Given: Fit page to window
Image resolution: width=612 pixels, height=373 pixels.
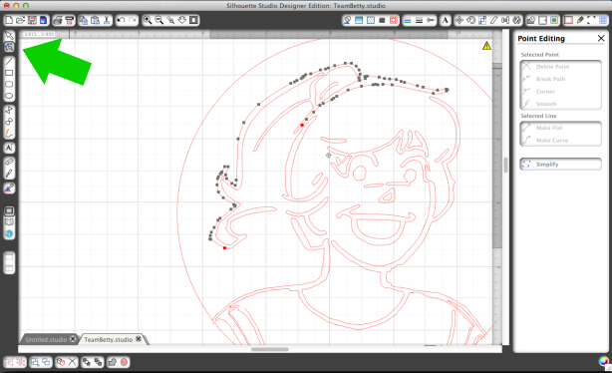Looking at the screenshot, I should tap(194, 20).
